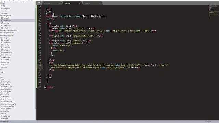The height and width of the screenshot is (123, 219).
Task: Open the quanlydanhmucsp folder
Action: pos(8,33)
